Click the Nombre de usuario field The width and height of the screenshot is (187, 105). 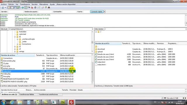coord(45,12)
